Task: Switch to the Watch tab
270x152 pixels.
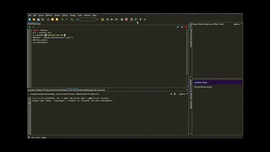Action: pos(58,90)
